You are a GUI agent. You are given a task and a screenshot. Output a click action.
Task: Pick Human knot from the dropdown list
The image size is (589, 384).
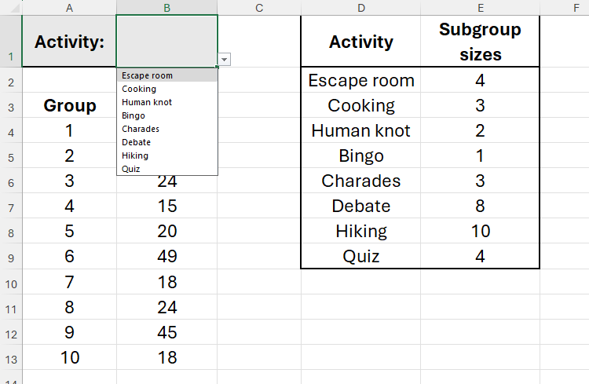click(147, 102)
